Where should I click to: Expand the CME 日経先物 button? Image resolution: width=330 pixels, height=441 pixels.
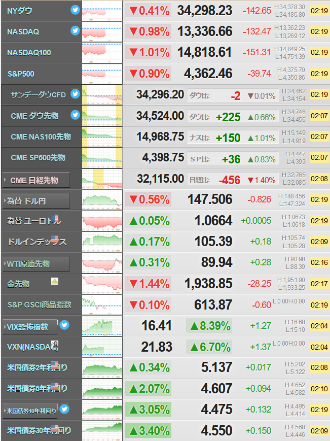tap(36, 180)
